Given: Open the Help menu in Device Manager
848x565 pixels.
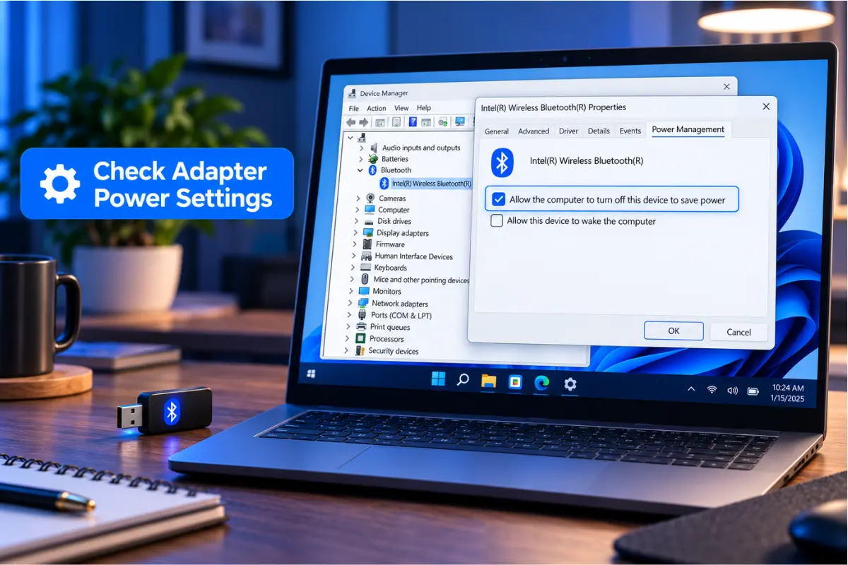Looking at the screenshot, I should (424, 108).
